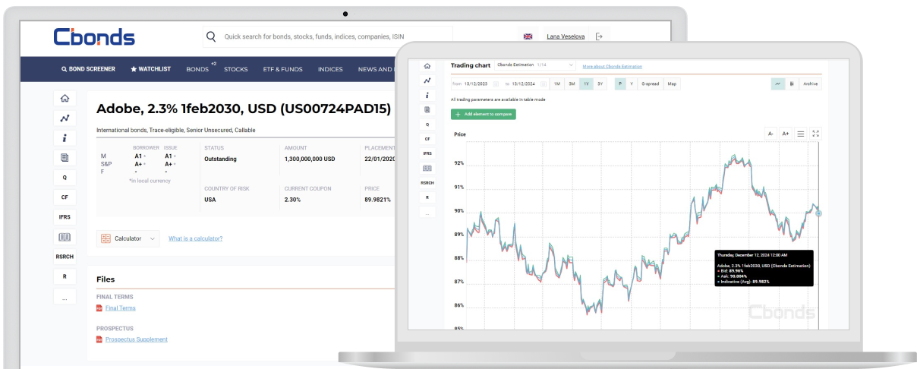This screenshot has height=369, width=917.
Task: Focus the quick search input field
Action: point(327,36)
